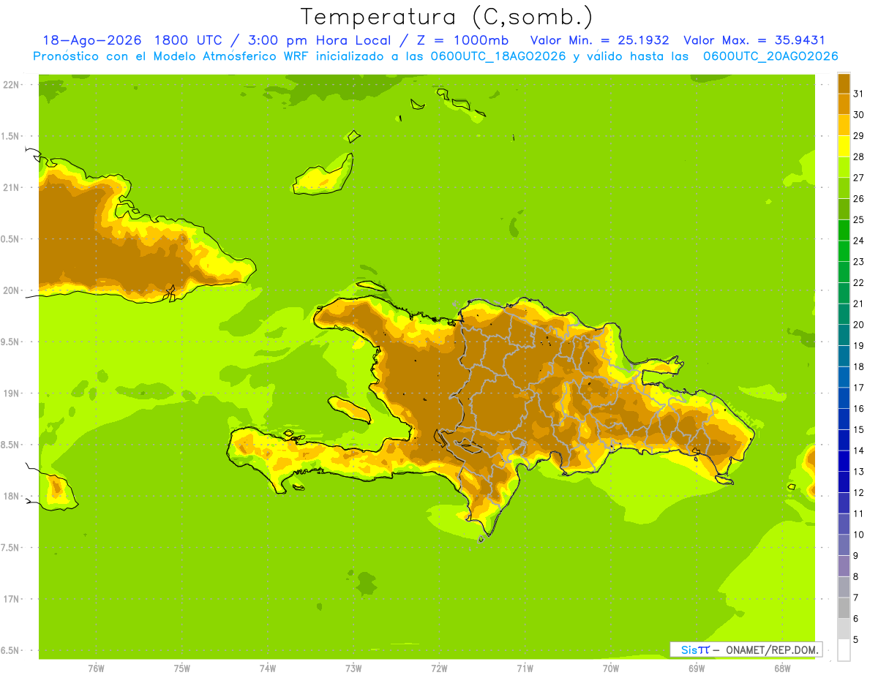878x678 pixels.
Task: Click the legend value "18"
Action: [858, 366]
